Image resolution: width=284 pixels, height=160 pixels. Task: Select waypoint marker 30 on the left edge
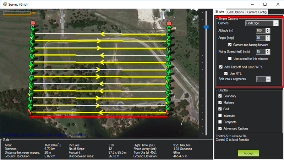pos(32,63)
